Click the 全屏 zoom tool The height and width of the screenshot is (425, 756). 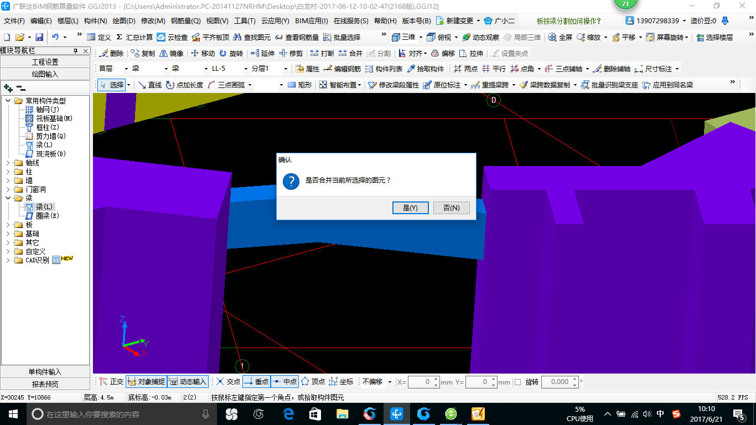pyautogui.click(x=560, y=37)
